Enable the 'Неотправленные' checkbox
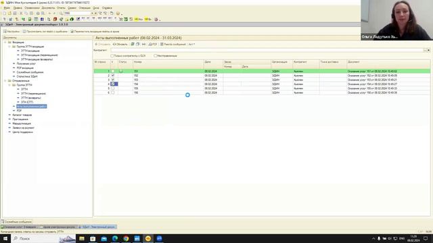Image resolution: width=433 pixels, height=243 pixels. [x=156, y=55]
